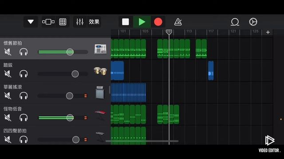This screenshot has height=159, width=284.
Task: Mute the 怪物低音 track
Action: [8, 117]
